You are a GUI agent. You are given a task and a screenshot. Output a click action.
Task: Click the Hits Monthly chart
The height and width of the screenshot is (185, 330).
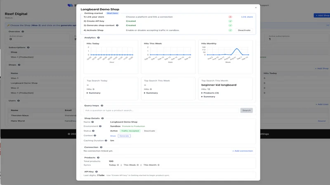(225, 57)
